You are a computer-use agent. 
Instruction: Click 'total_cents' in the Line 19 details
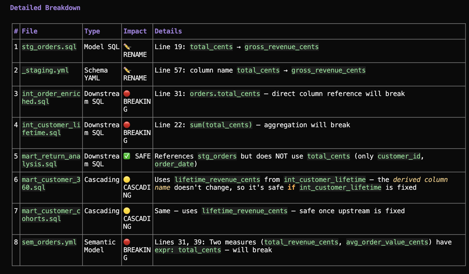[211, 47]
